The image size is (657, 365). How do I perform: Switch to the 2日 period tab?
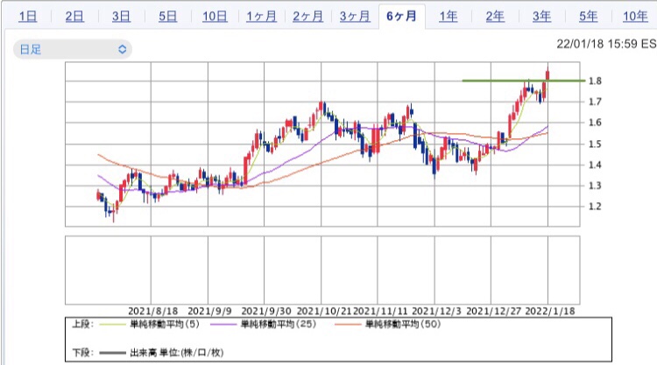click(74, 17)
